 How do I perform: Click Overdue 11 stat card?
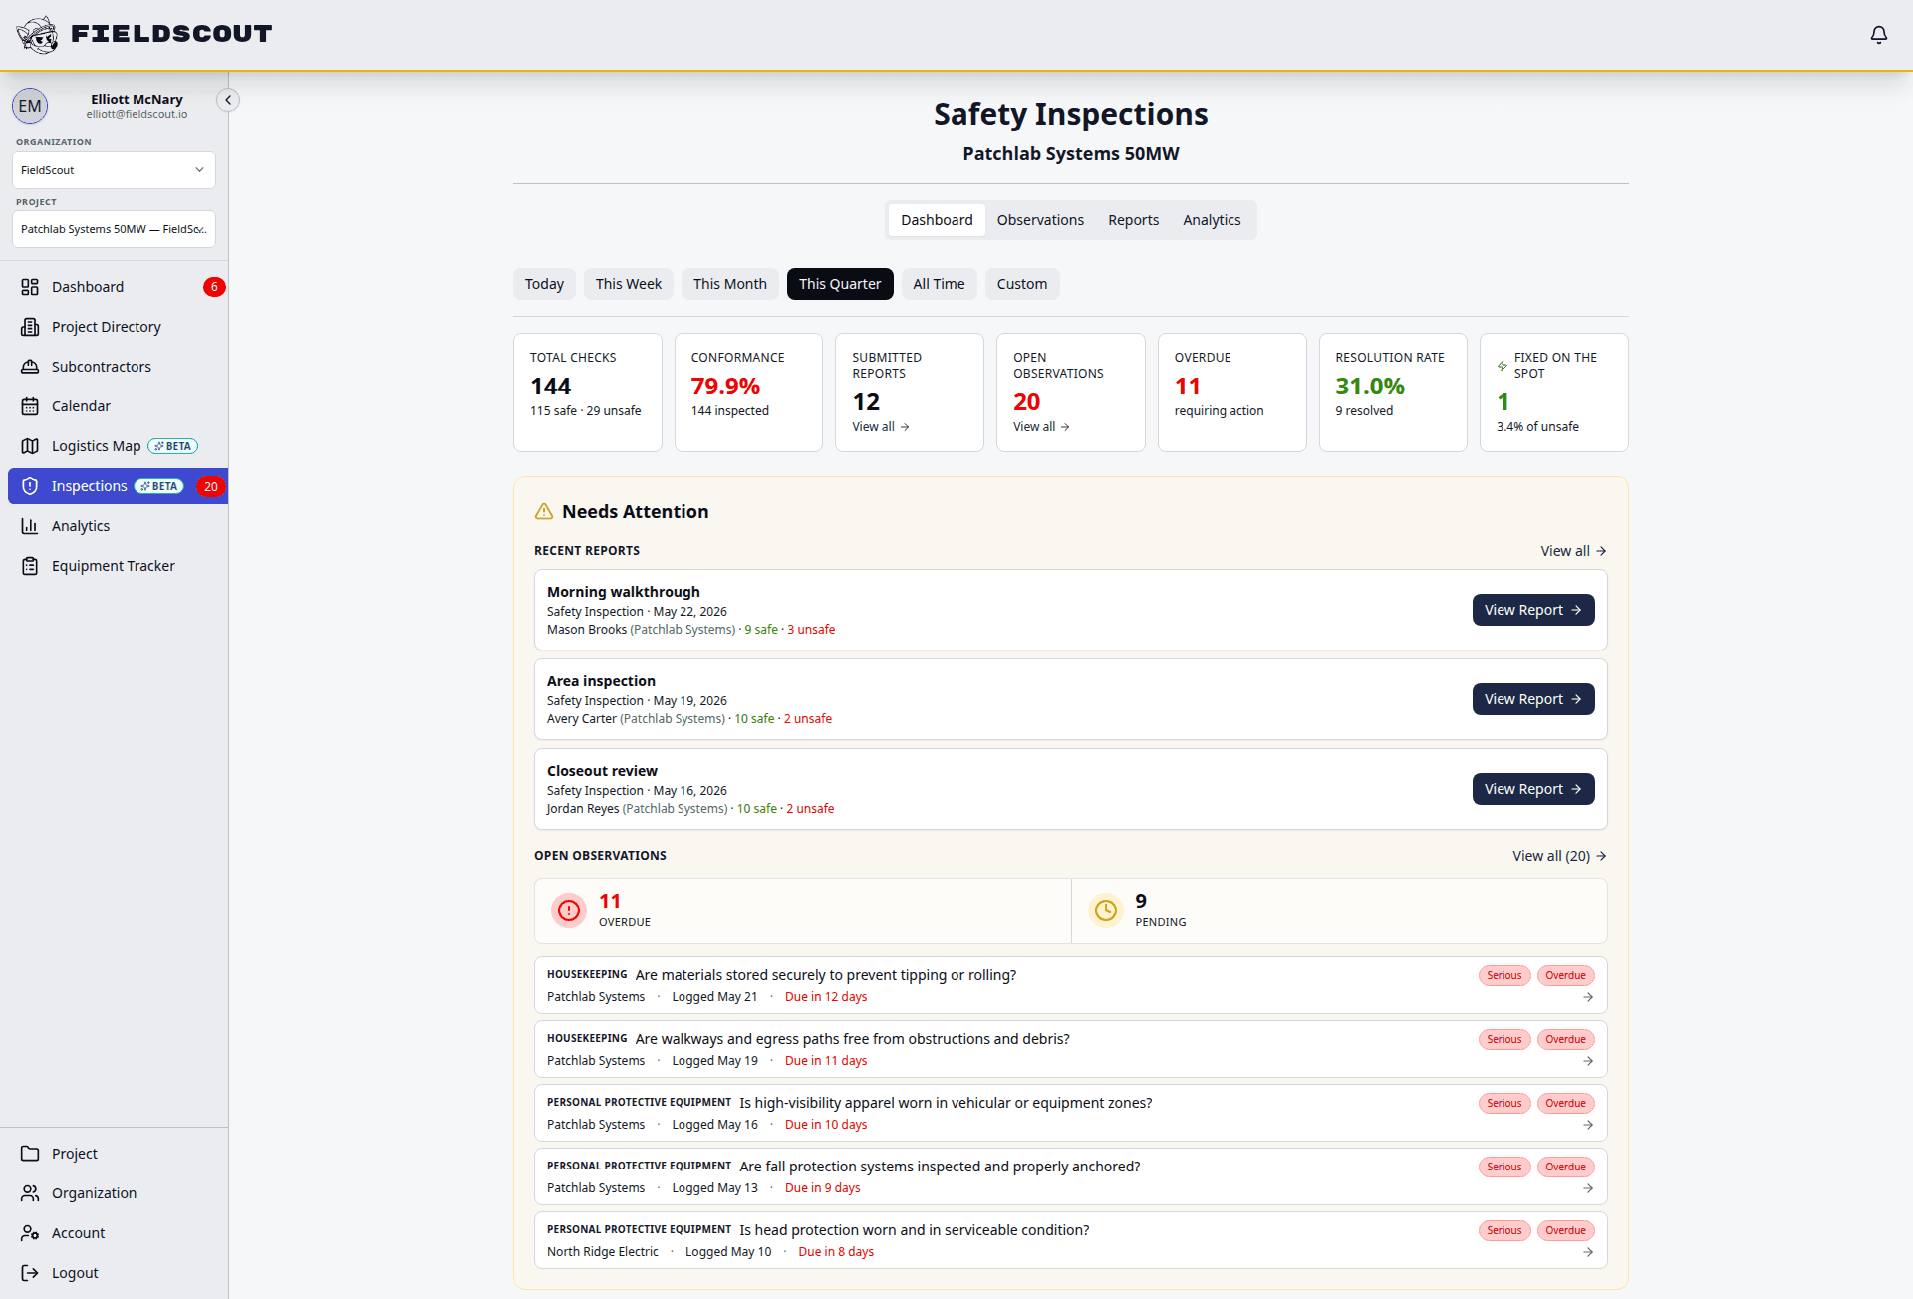(1232, 392)
